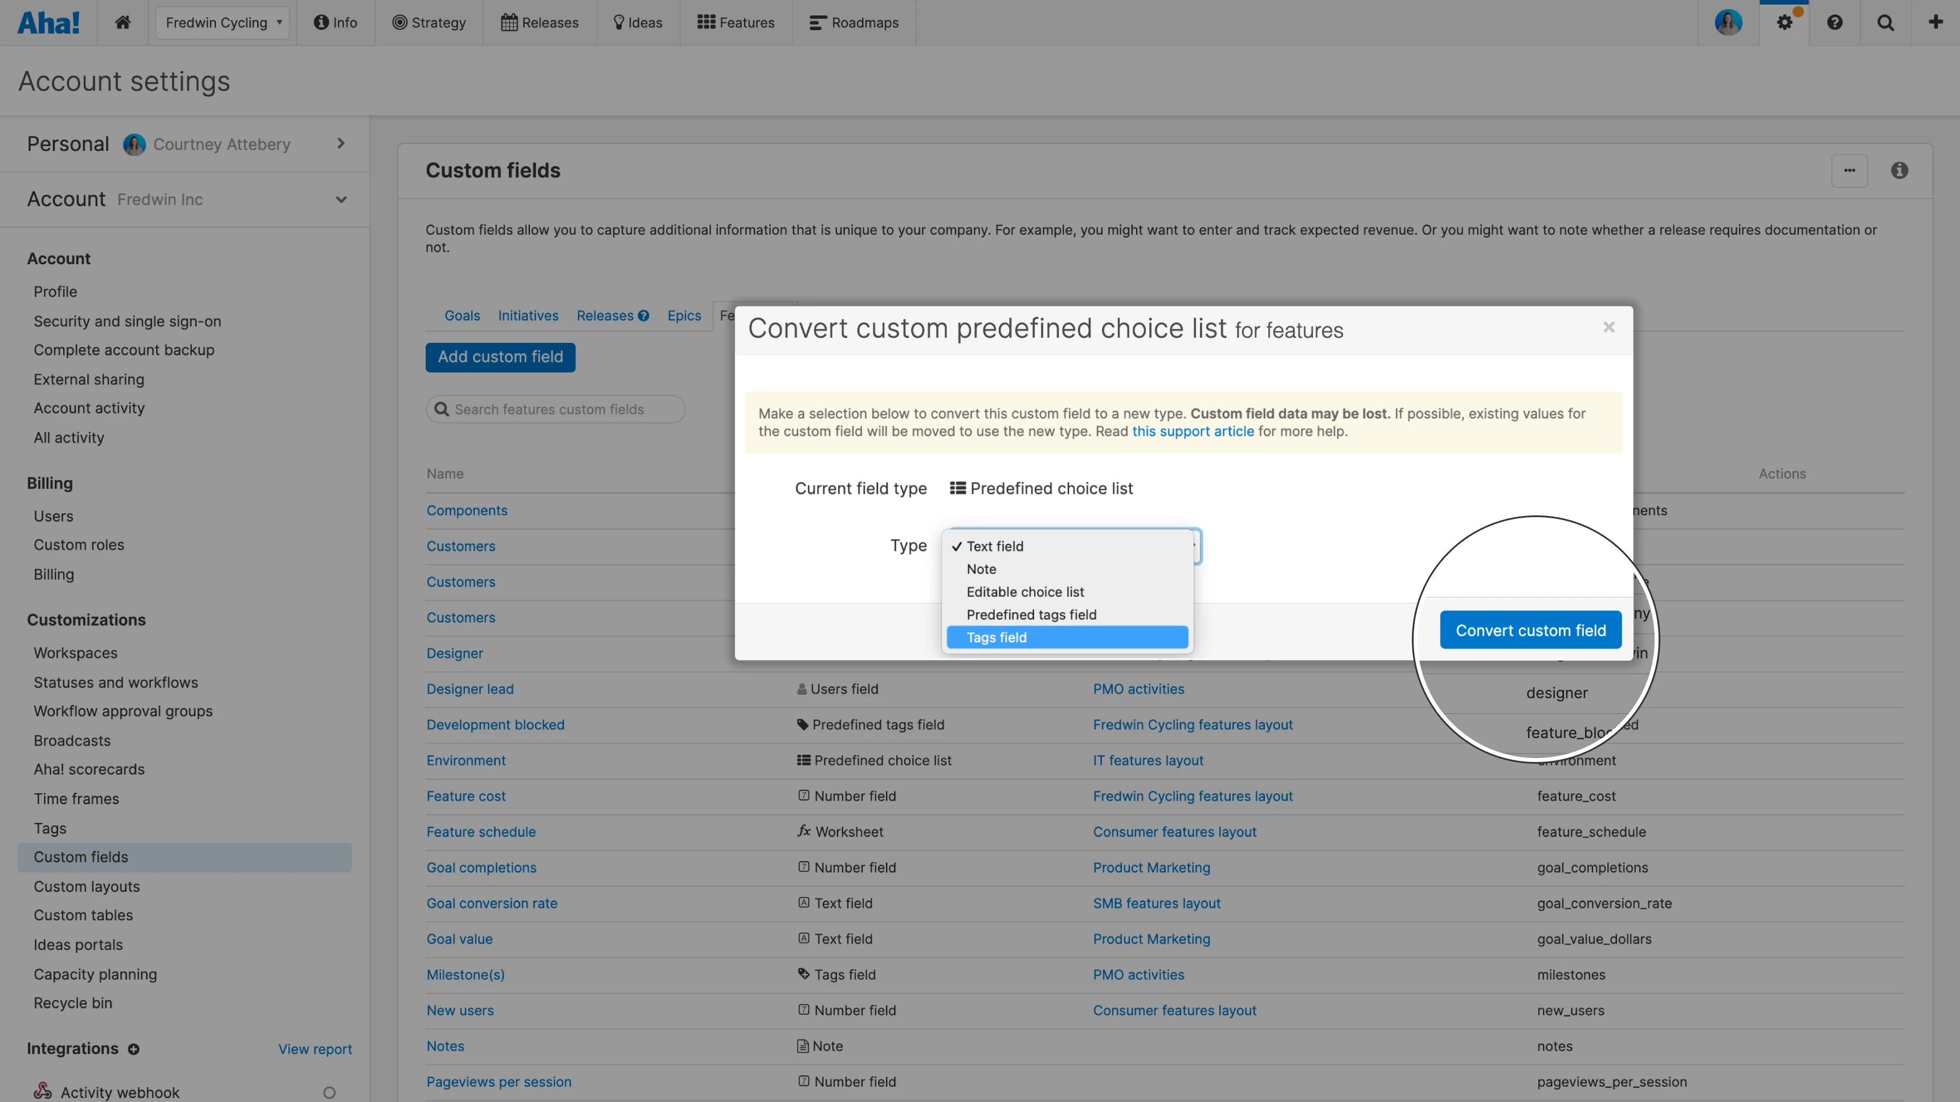Choose Editable choice list option
The width and height of the screenshot is (1960, 1102).
(1025, 592)
